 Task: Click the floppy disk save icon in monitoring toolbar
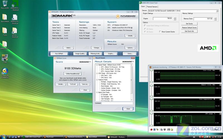pos(169,130)
